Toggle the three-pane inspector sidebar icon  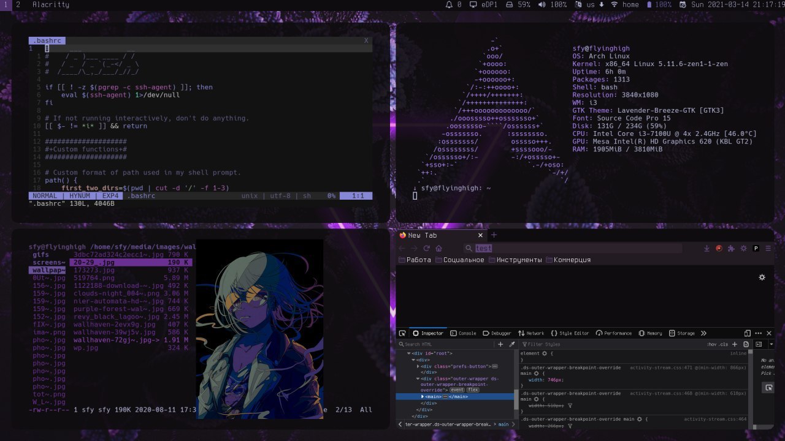[759, 344]
